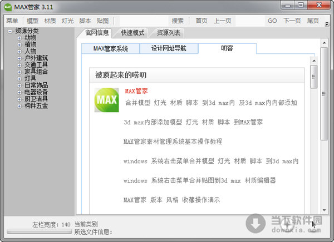Collapse the 资源分类 tree root
Image resolution: width=334 pixels, height=242 pixels.
(x=10, y=31)
